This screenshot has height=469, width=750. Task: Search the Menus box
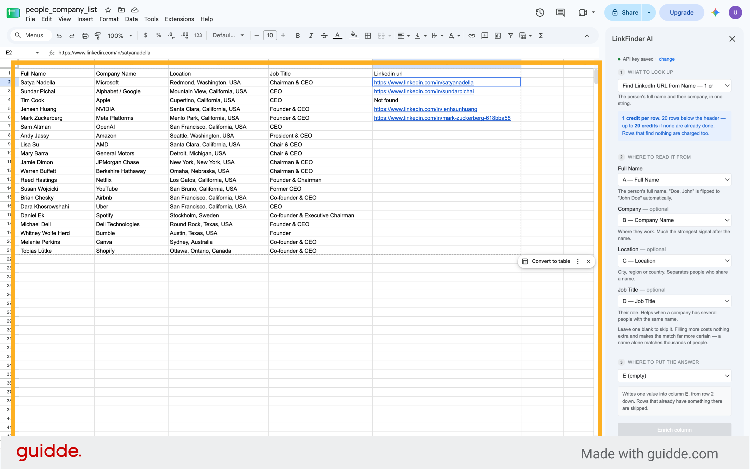pyautogui.click(x=31, y=35)
